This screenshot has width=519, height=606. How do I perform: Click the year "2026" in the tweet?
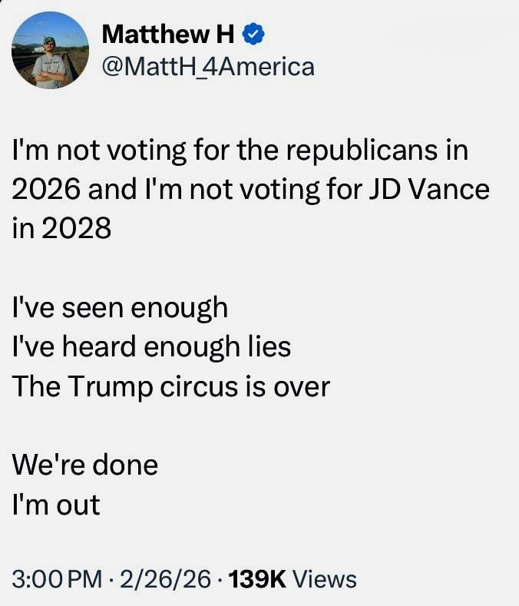tap(46, 189)
